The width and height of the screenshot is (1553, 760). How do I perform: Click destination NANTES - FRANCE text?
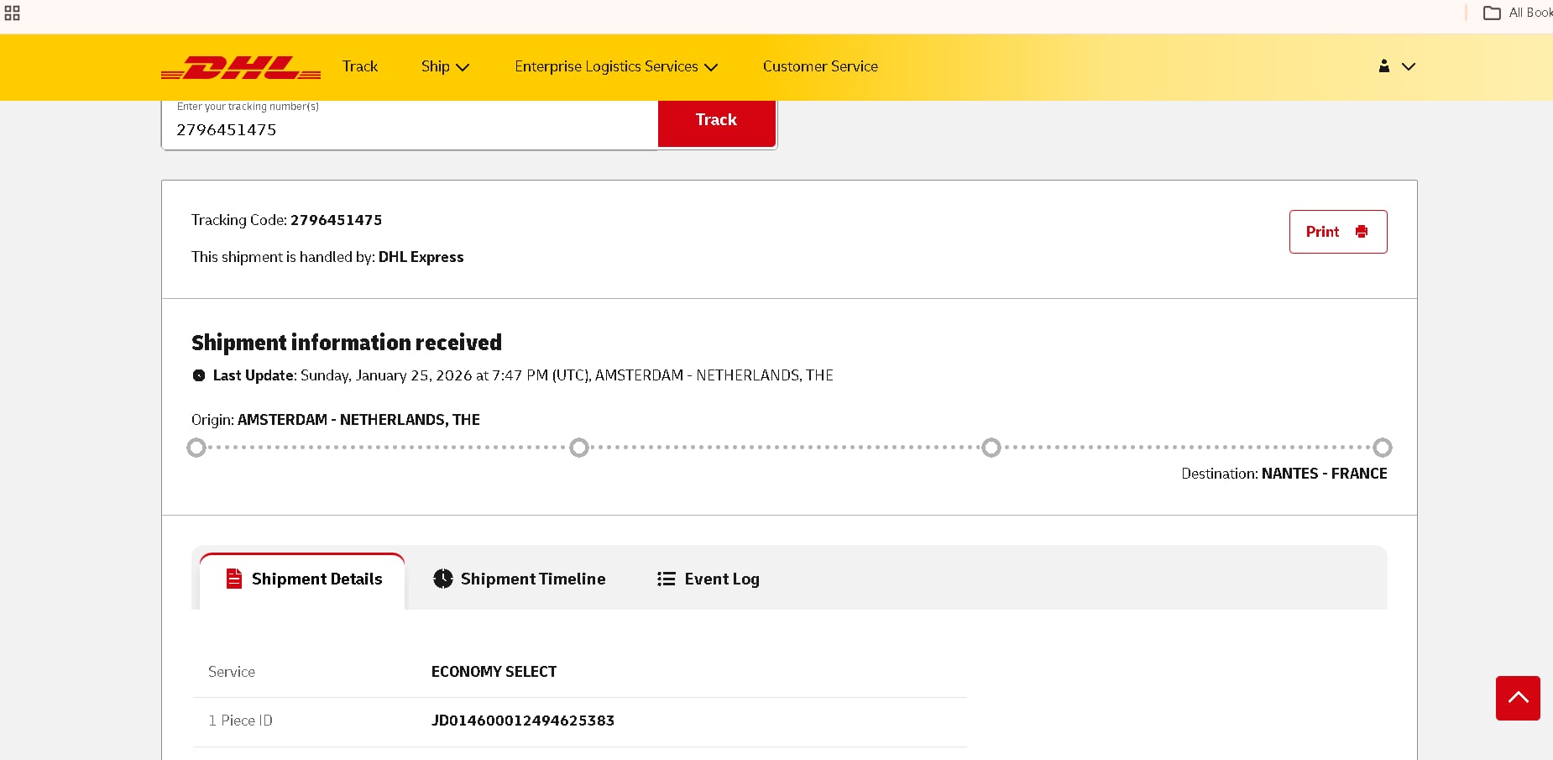1325,474
